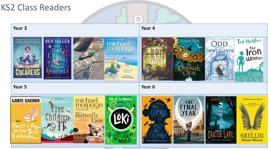Screen dimensions: 269x149
Task: Select the Year 5 heading cell
Action: [x=75, y=88]
